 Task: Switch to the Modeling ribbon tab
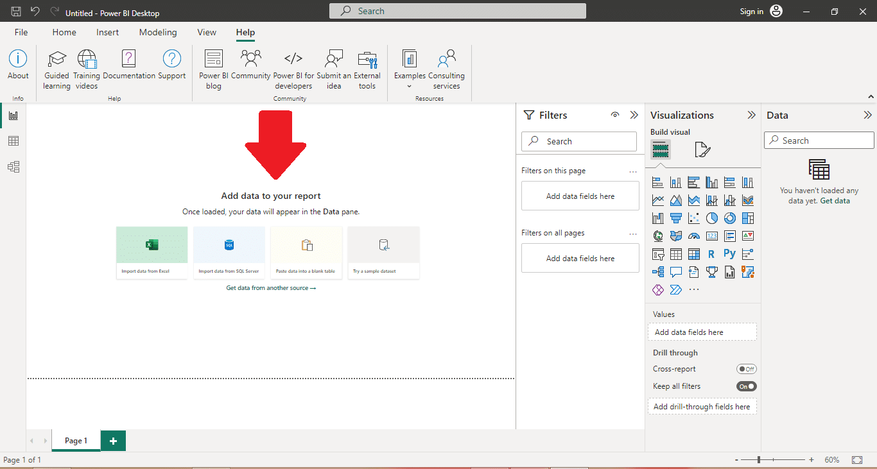click(158, 32)
